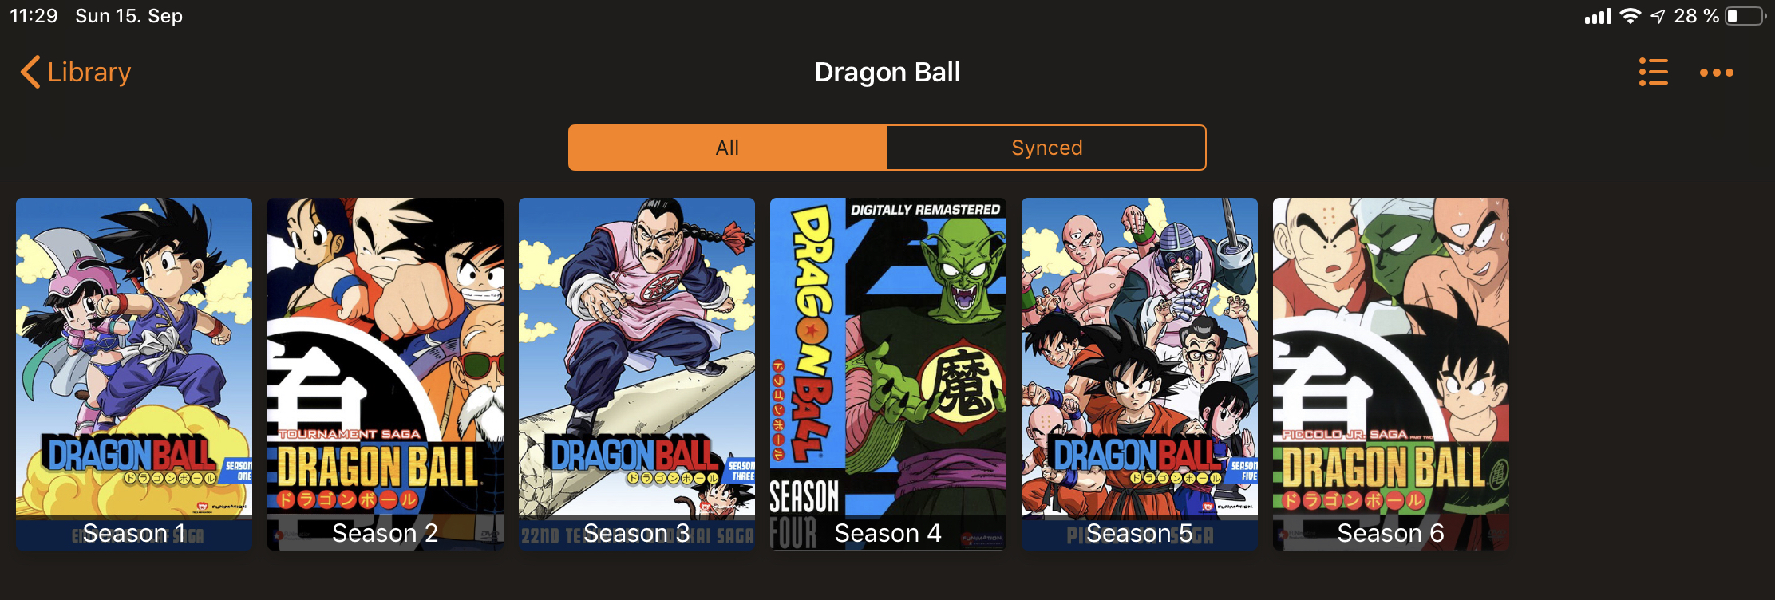Switch to the All tab

[x=727, y=148]
